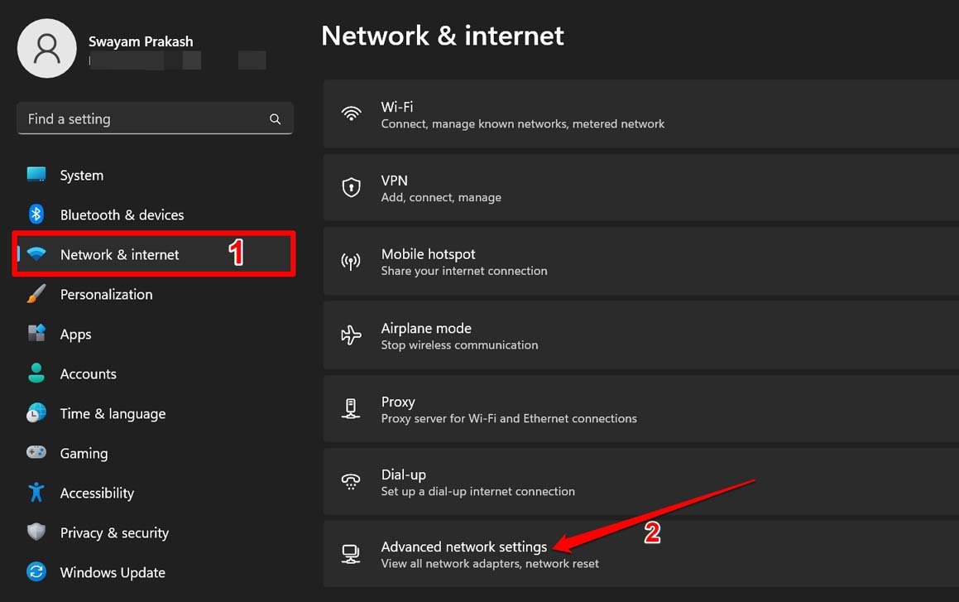Click 'View all network adapters, network reset'
Screen dimensions: 959x602
click(x=490, y=563)
